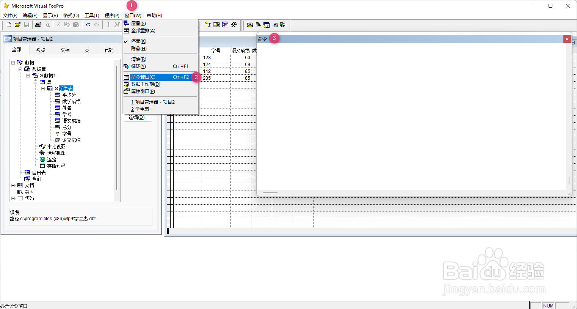
Task: Open the 文件(F) menu
Action: coord(10,16)
